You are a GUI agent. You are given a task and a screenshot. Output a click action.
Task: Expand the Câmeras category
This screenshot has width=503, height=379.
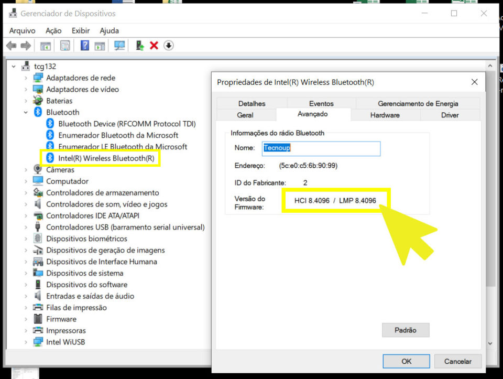(x=26, y=170)
